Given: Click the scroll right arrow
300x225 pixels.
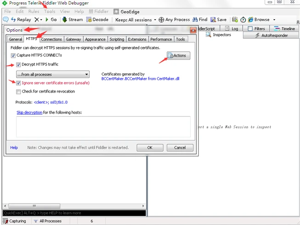Looking at the screenshot, I should (x=143, y=206).
